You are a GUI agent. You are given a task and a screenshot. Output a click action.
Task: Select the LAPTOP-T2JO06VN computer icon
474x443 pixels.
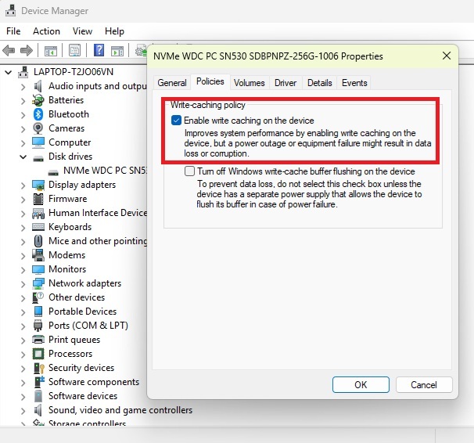23,72
